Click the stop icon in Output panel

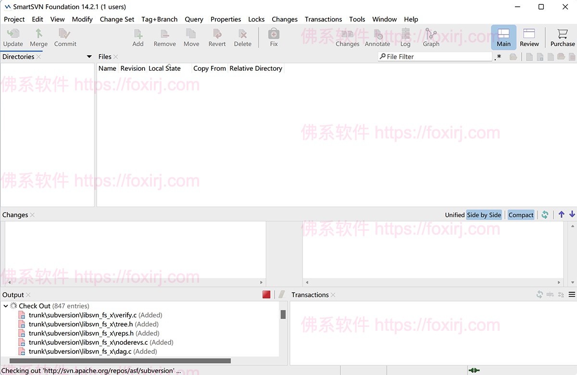pyautogui.click(x=266, y=294)
